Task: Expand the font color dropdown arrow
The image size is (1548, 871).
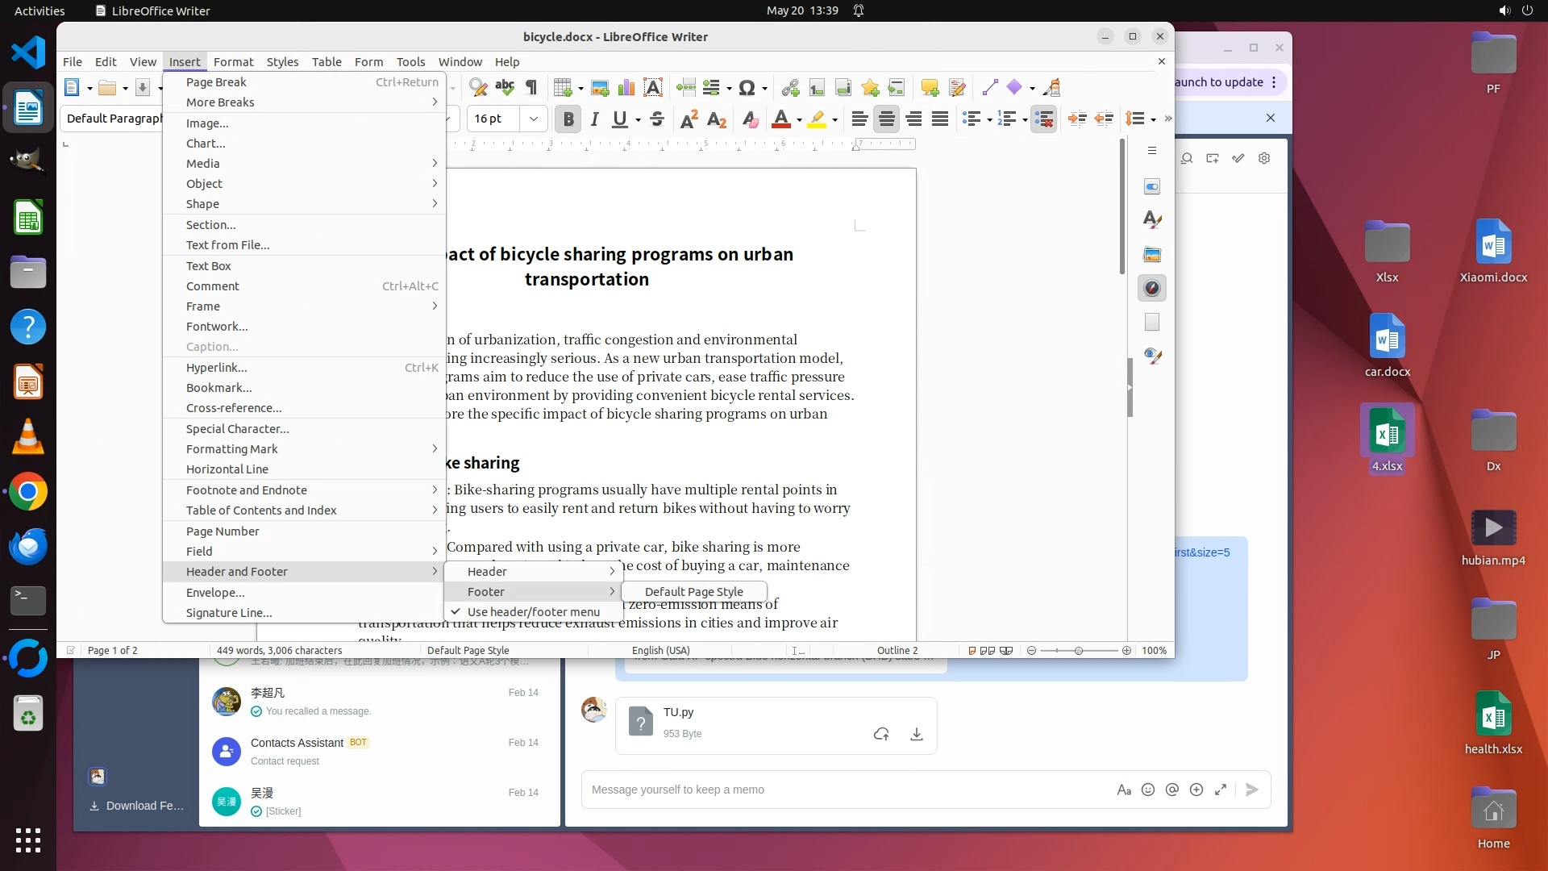Action: click(799, 120)
